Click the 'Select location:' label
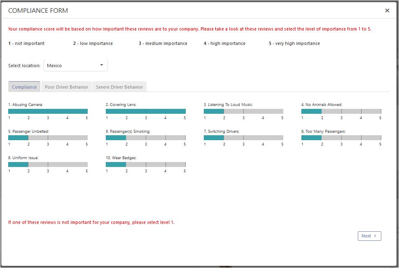The image size is (399, 268). [24, 66]
